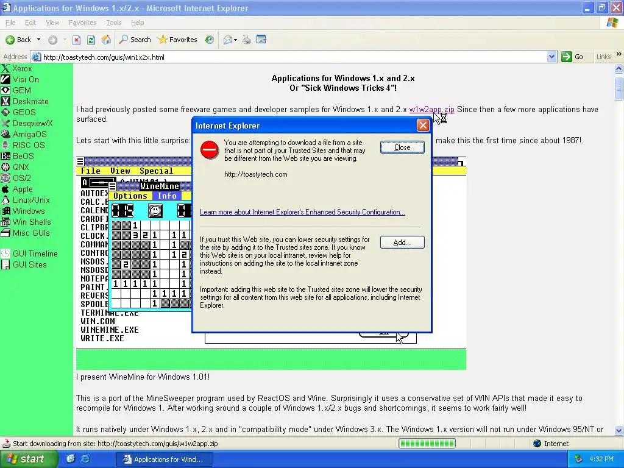
Task: Close the security dialog with the Close button
Action: pos(402,147)
